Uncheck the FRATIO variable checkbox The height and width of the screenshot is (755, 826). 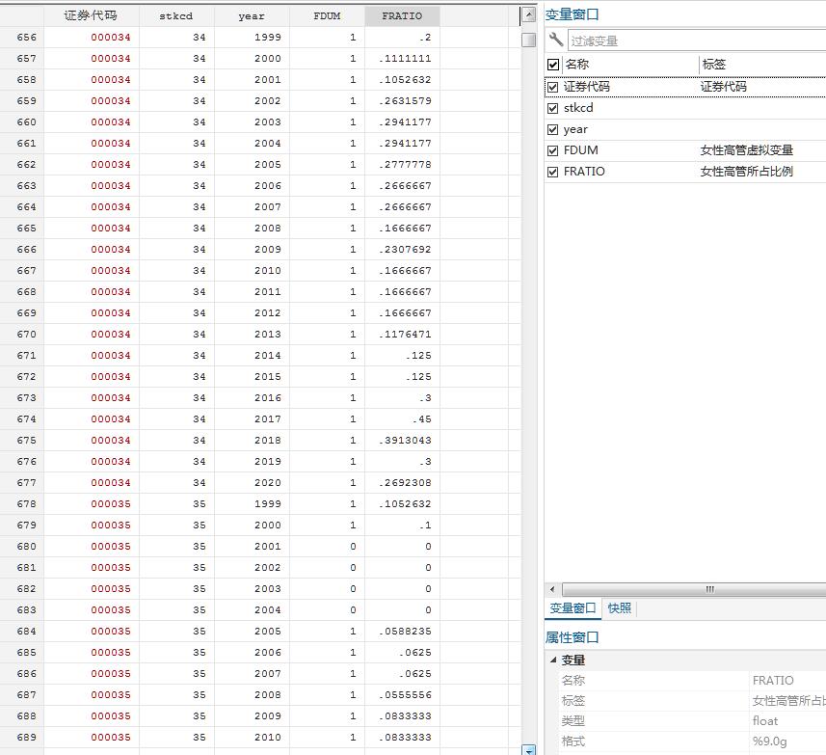552,172
